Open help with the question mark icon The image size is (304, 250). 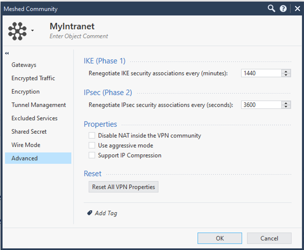tap(283, 9)
